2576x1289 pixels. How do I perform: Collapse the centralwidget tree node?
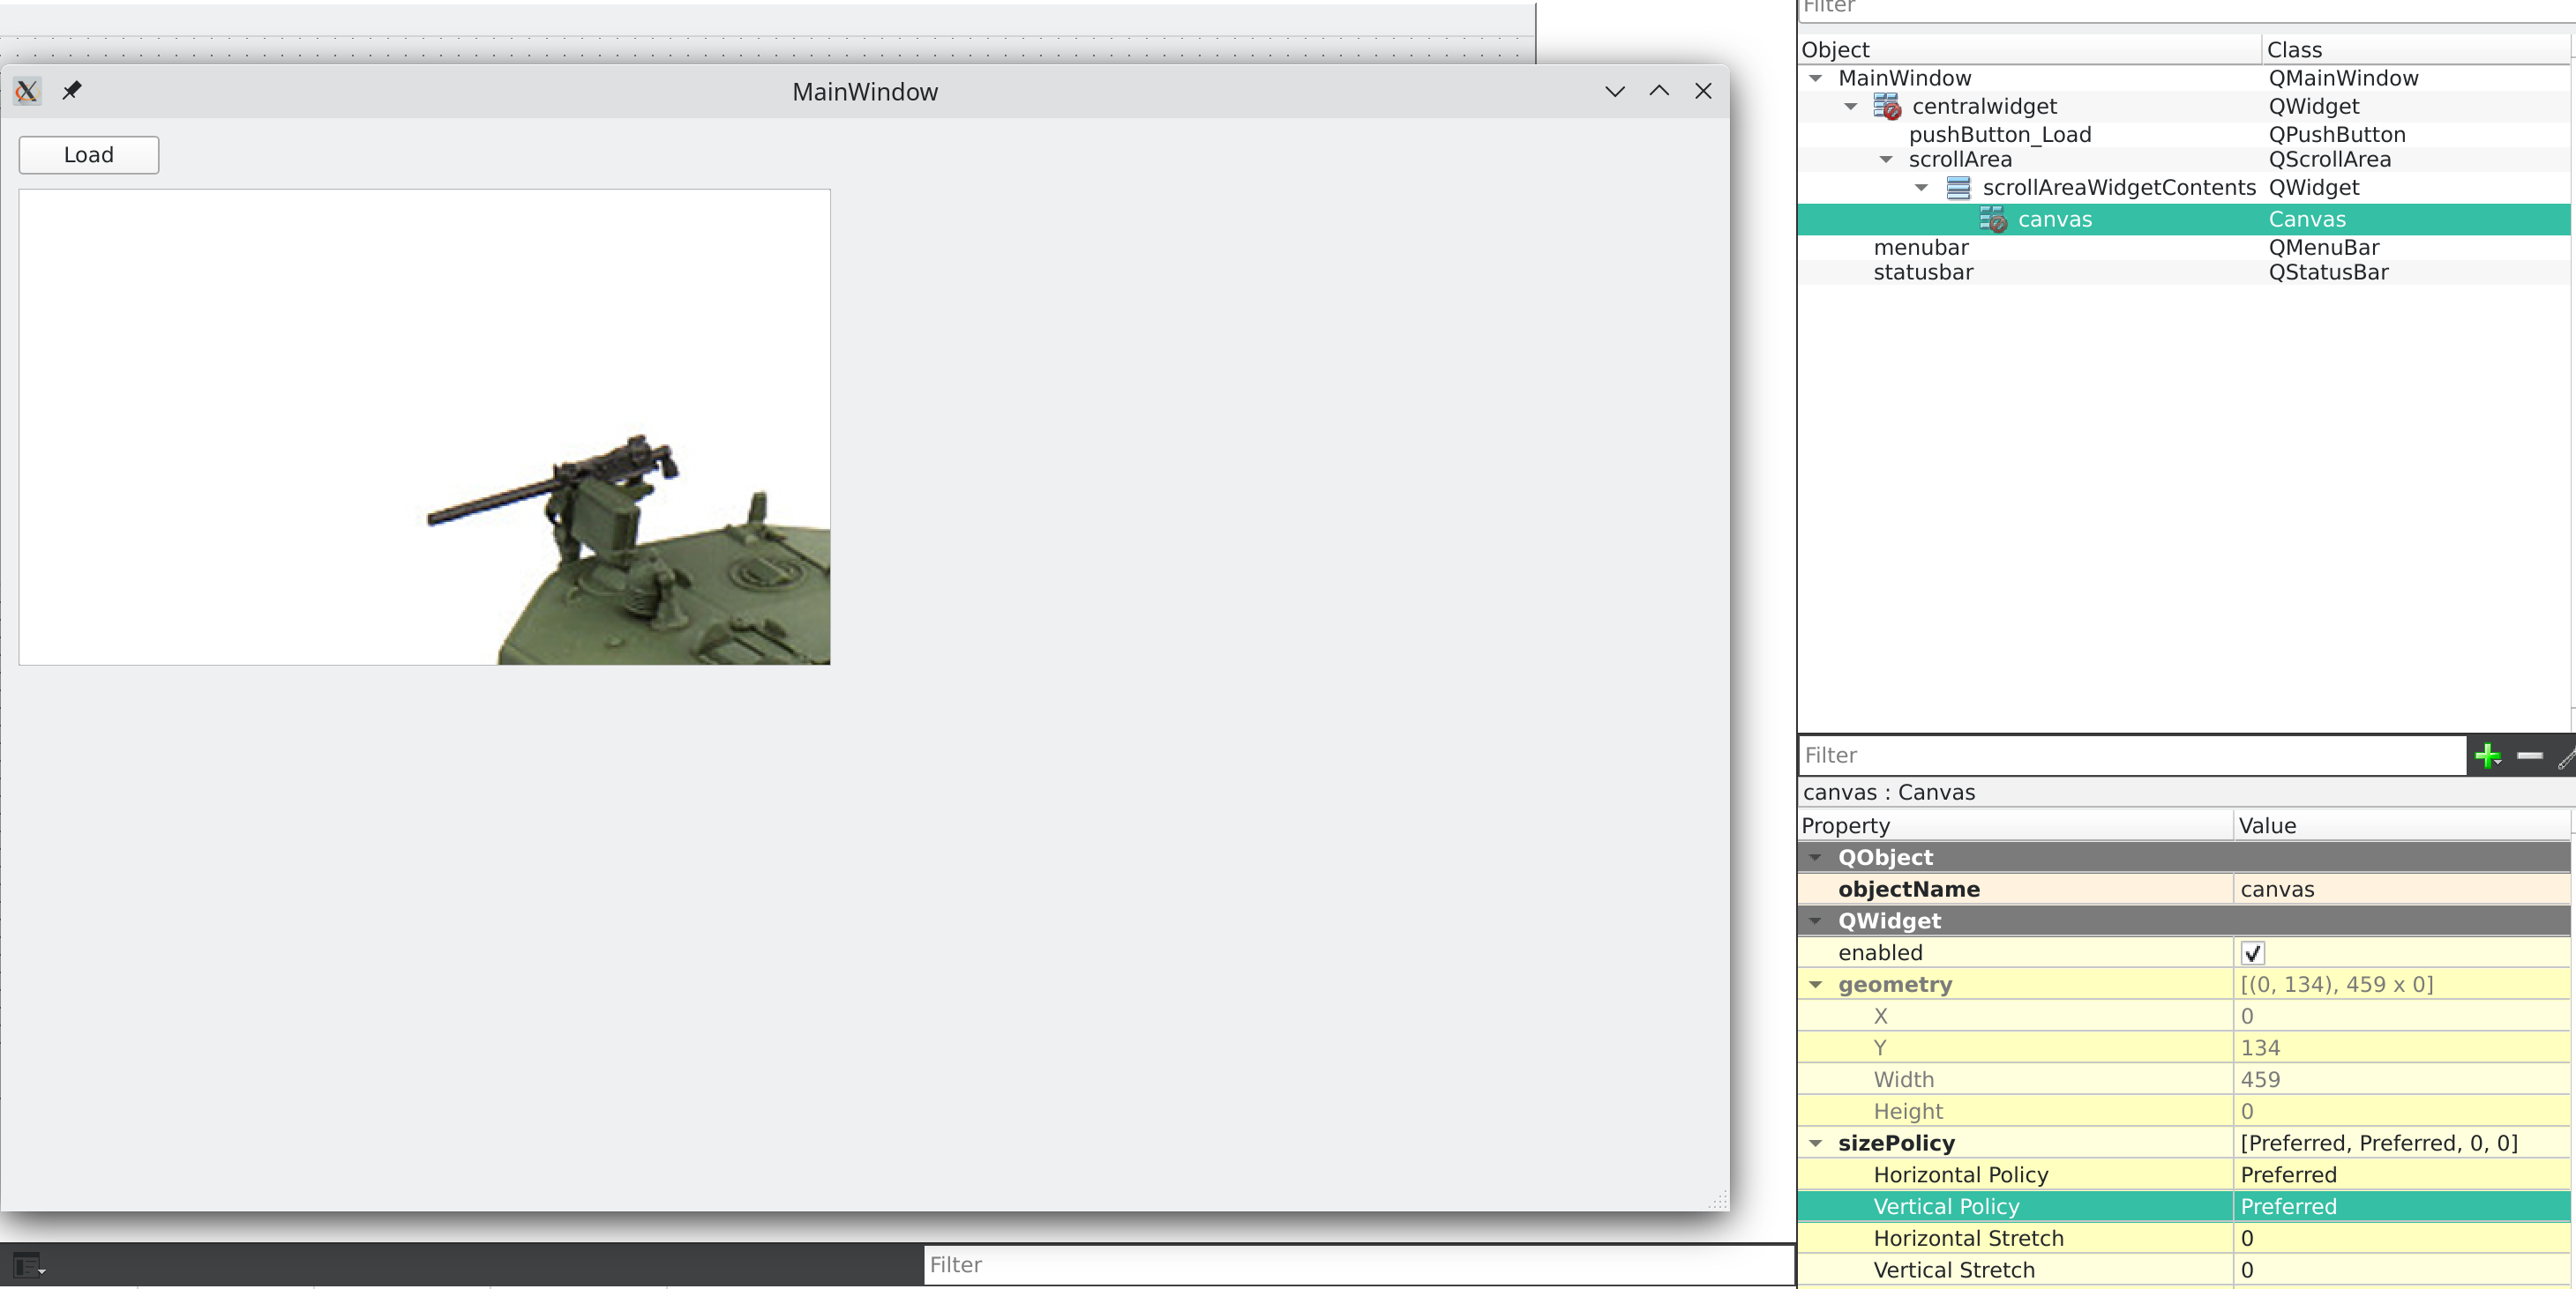(1850, 106)
